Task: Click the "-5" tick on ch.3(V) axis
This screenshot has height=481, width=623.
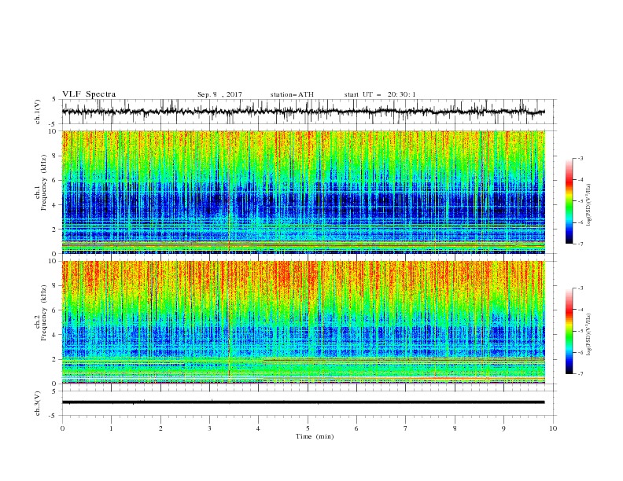Action: [x=53, y=416]
